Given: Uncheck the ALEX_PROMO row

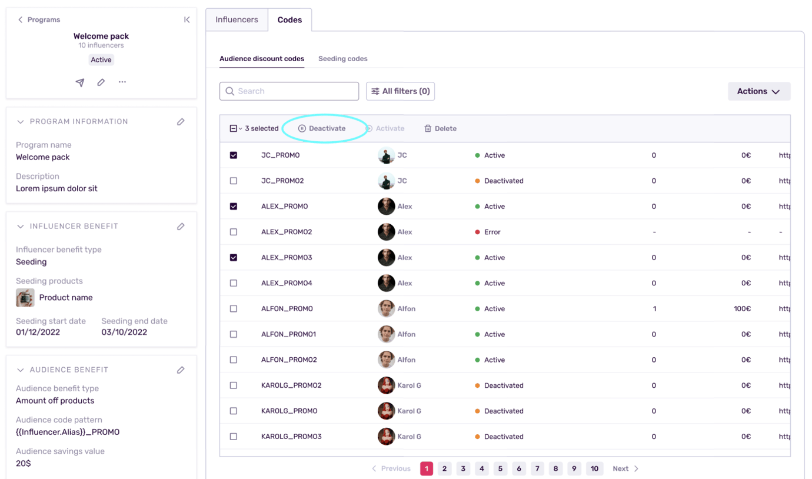Looking at the screenshot, I should [x=234, y=206].
